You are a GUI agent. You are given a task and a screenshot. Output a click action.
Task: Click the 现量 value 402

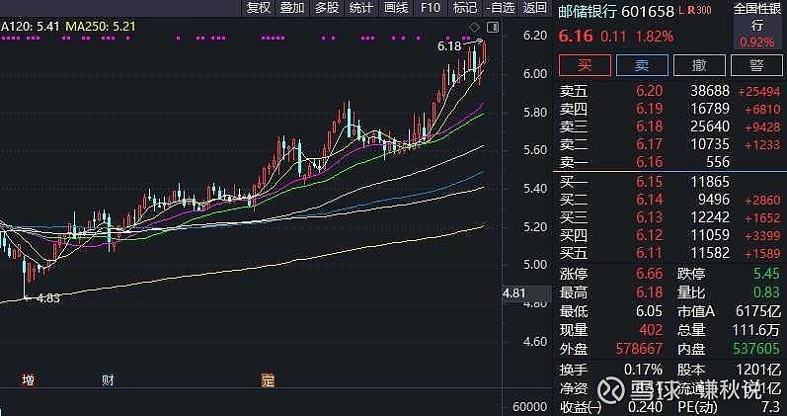coord(651,330)
